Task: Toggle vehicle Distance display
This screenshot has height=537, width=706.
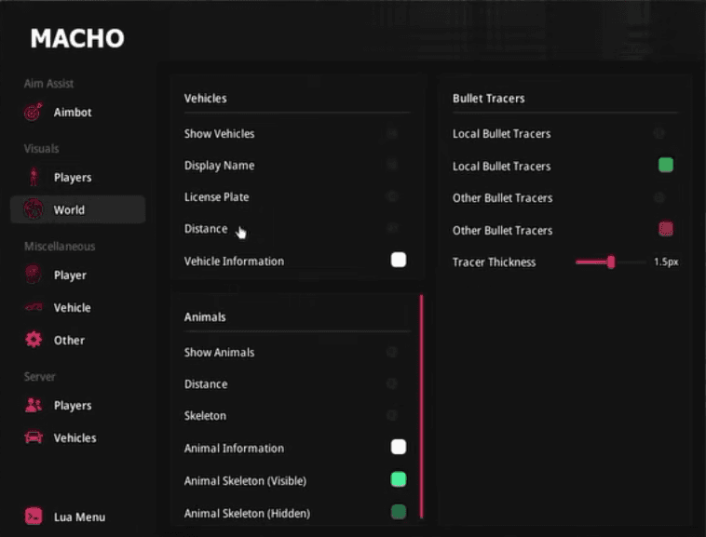Action: [x=392, y=228]
